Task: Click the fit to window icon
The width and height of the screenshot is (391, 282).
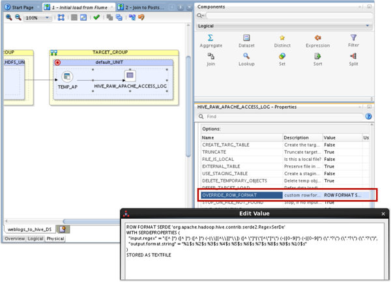Action: point(61,18)
